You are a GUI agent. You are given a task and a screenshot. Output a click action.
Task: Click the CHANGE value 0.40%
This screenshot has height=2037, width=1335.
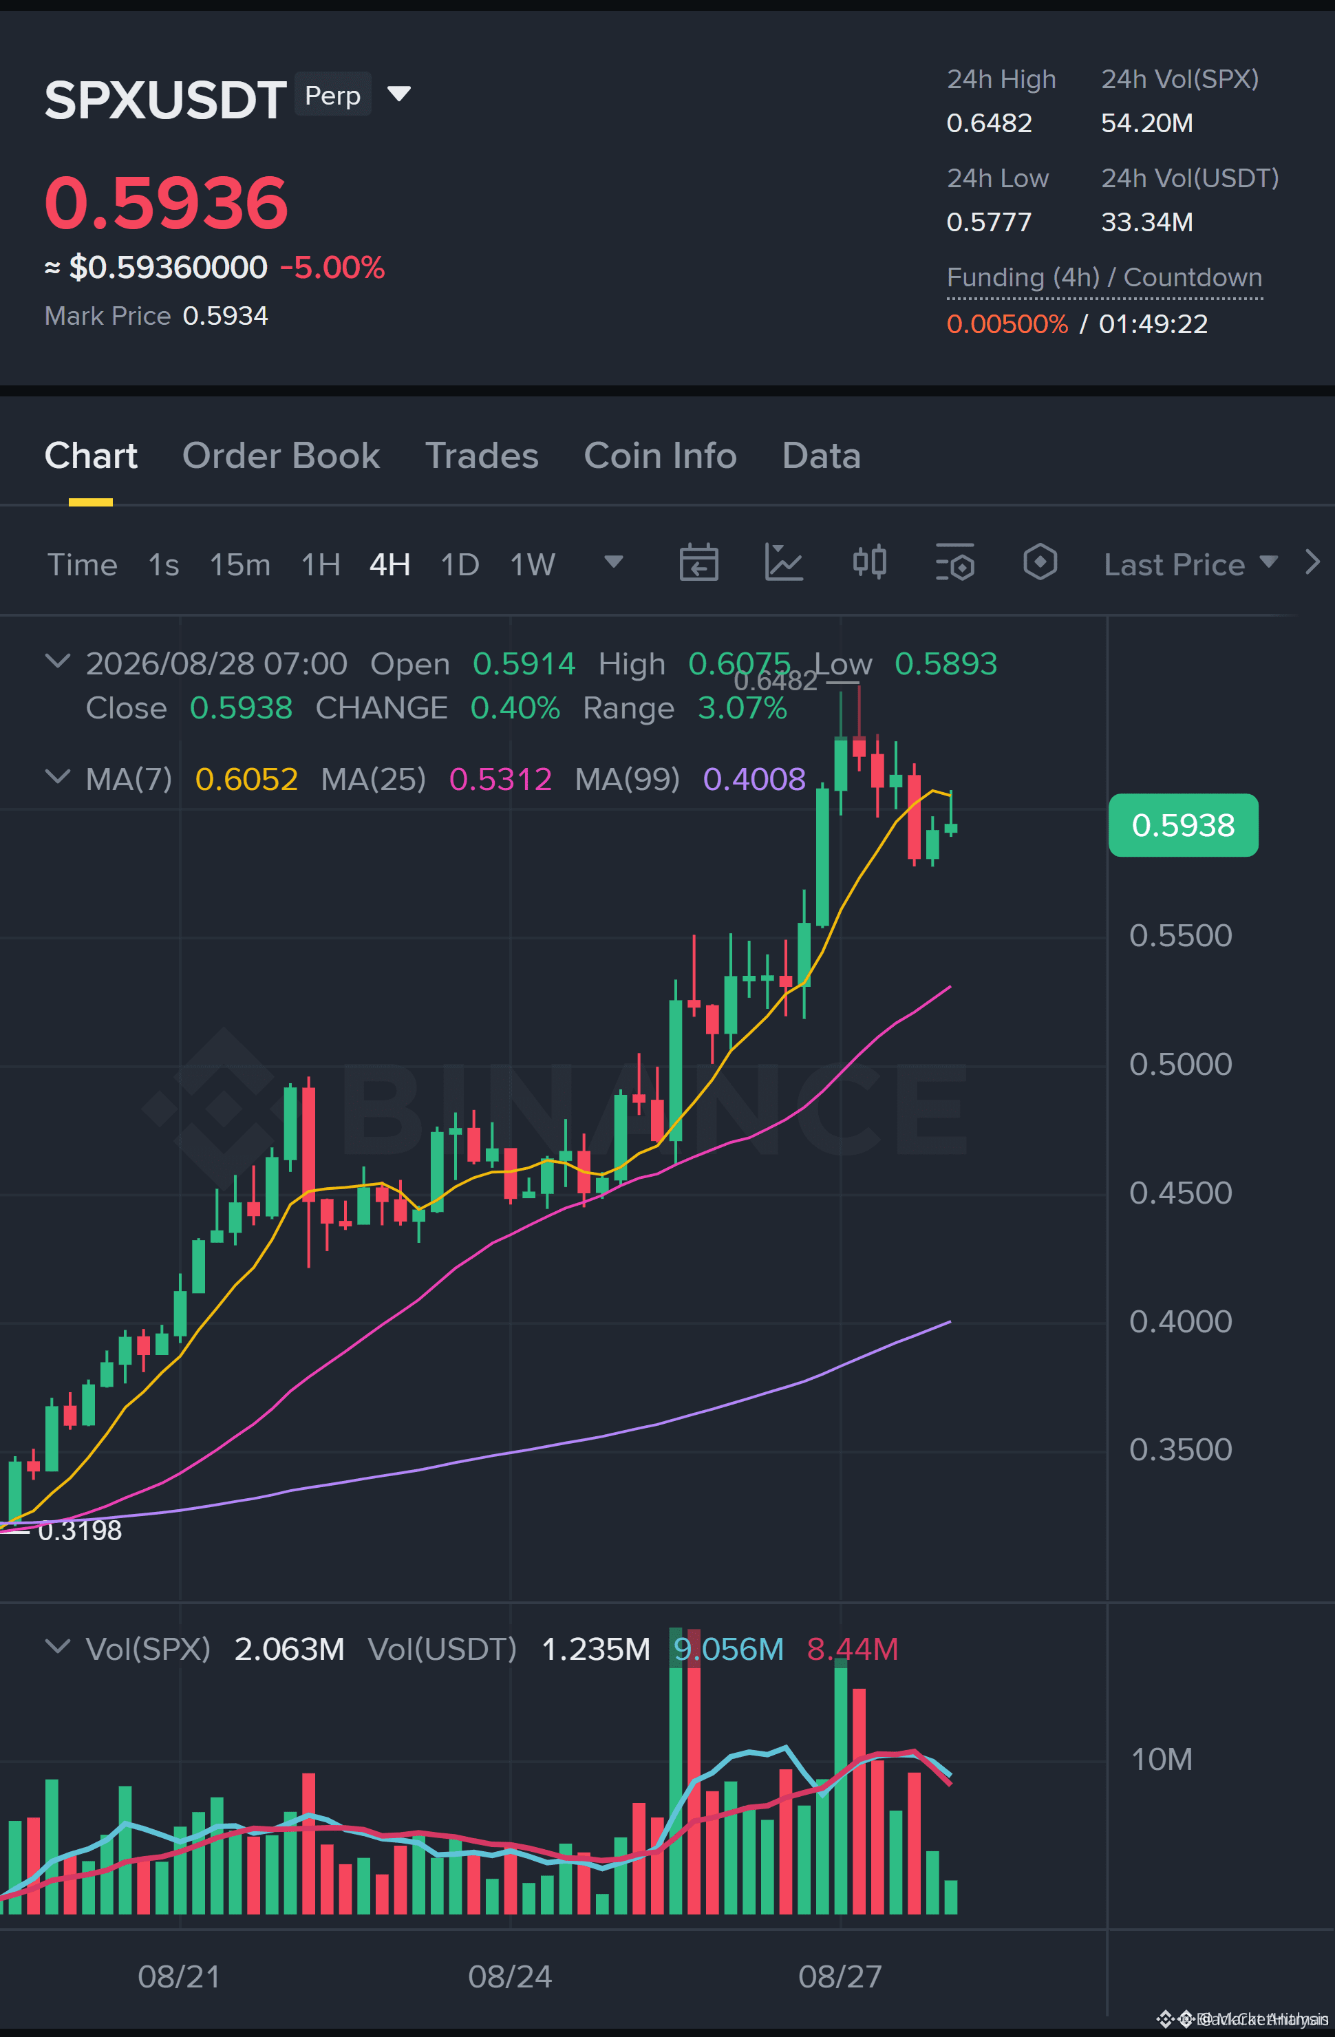click(x=515, y=708)
